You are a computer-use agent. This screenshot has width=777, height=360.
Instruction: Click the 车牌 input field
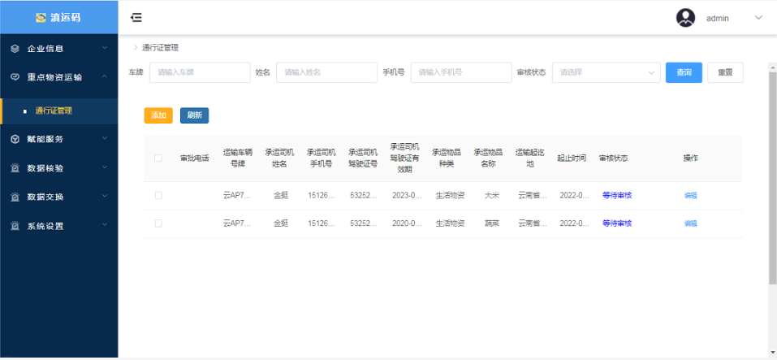(x=200, y=72)
